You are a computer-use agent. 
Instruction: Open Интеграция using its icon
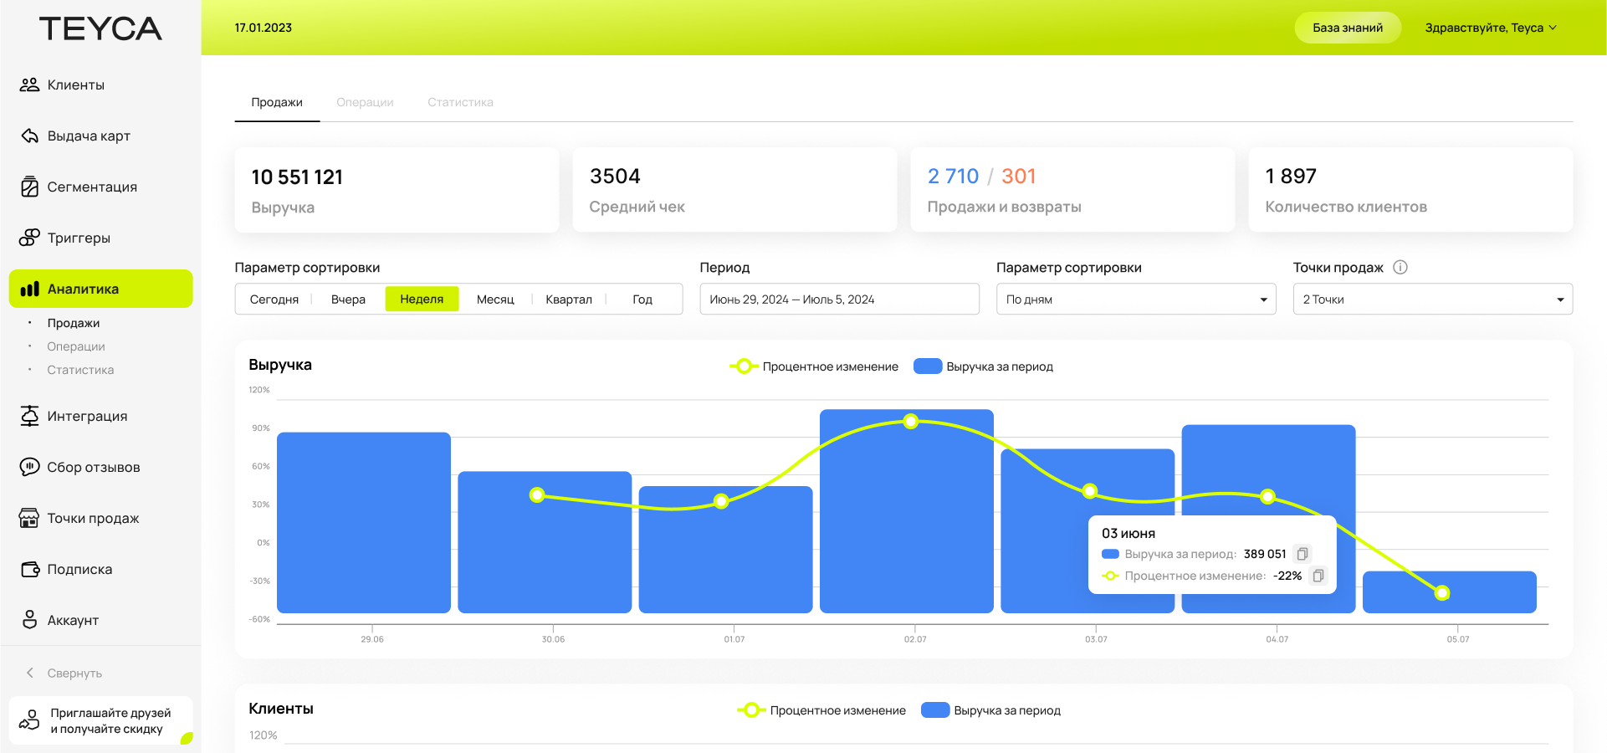click(29, 416)
